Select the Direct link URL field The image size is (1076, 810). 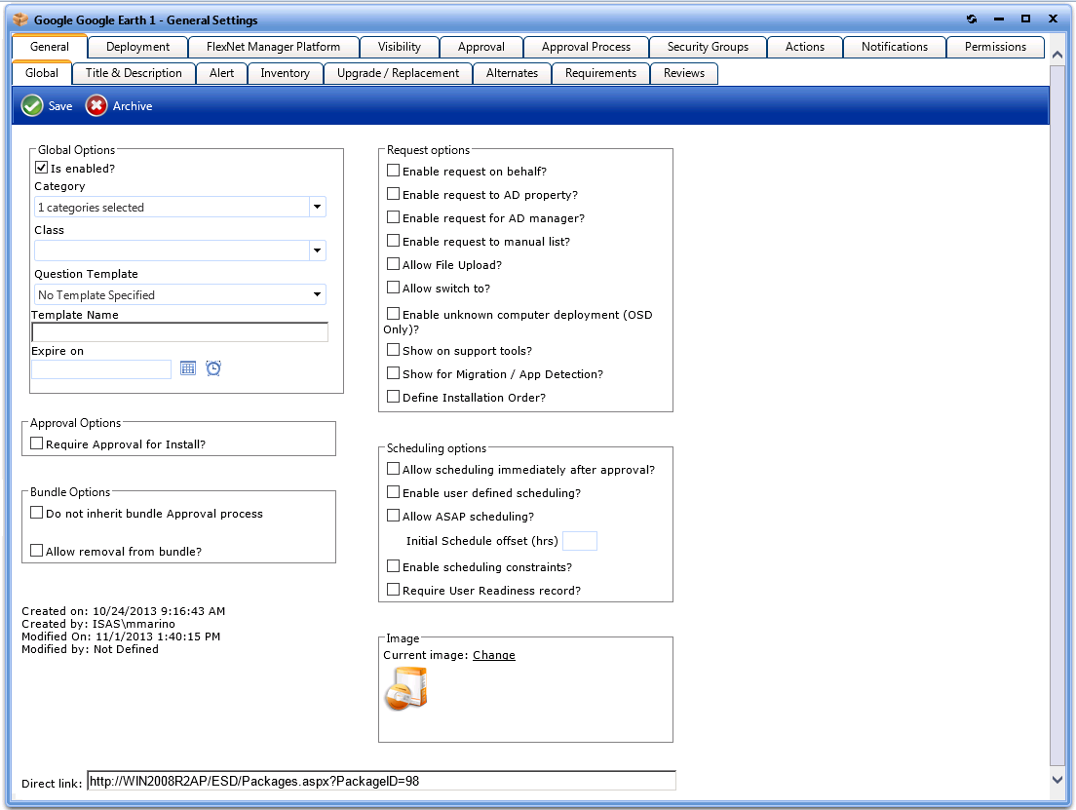coord(380,780)
